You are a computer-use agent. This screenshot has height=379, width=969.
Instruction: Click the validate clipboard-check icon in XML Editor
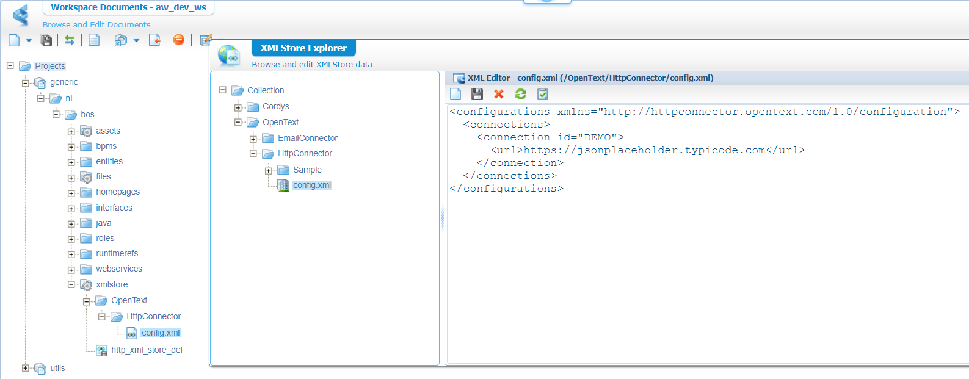coord(542,94)
